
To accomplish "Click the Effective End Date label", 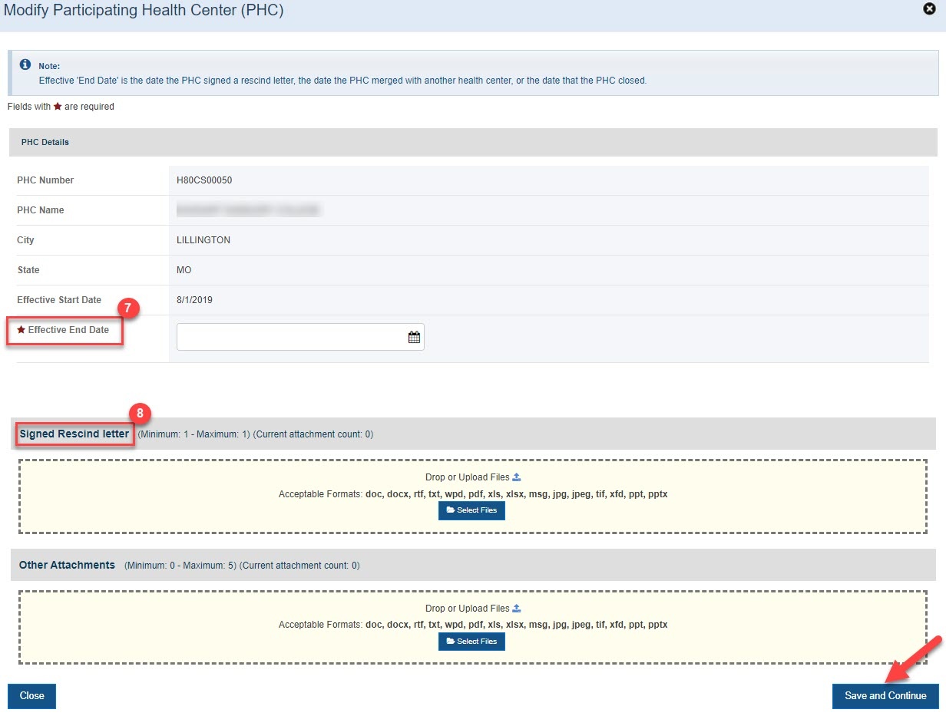I will 68,330.
